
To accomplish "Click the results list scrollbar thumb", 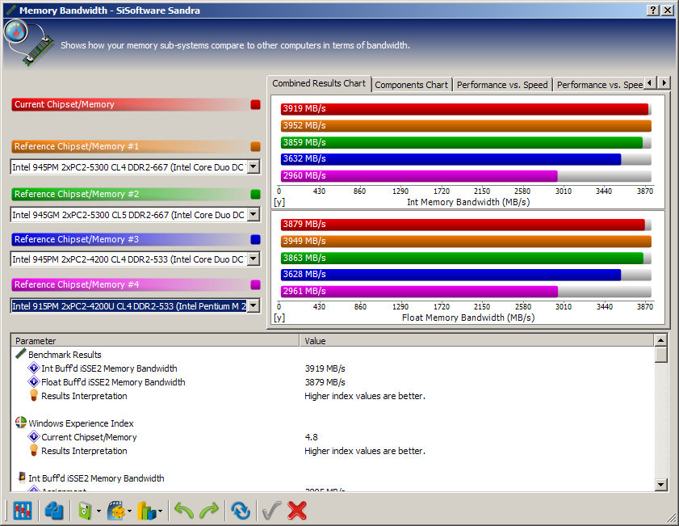I will coord(660,355).
